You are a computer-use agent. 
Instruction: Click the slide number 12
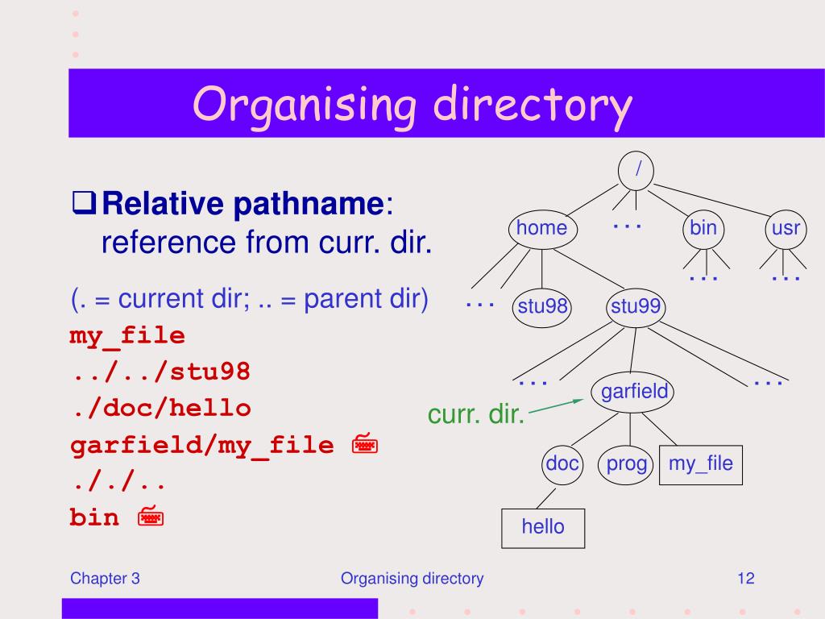pos(746,579)
